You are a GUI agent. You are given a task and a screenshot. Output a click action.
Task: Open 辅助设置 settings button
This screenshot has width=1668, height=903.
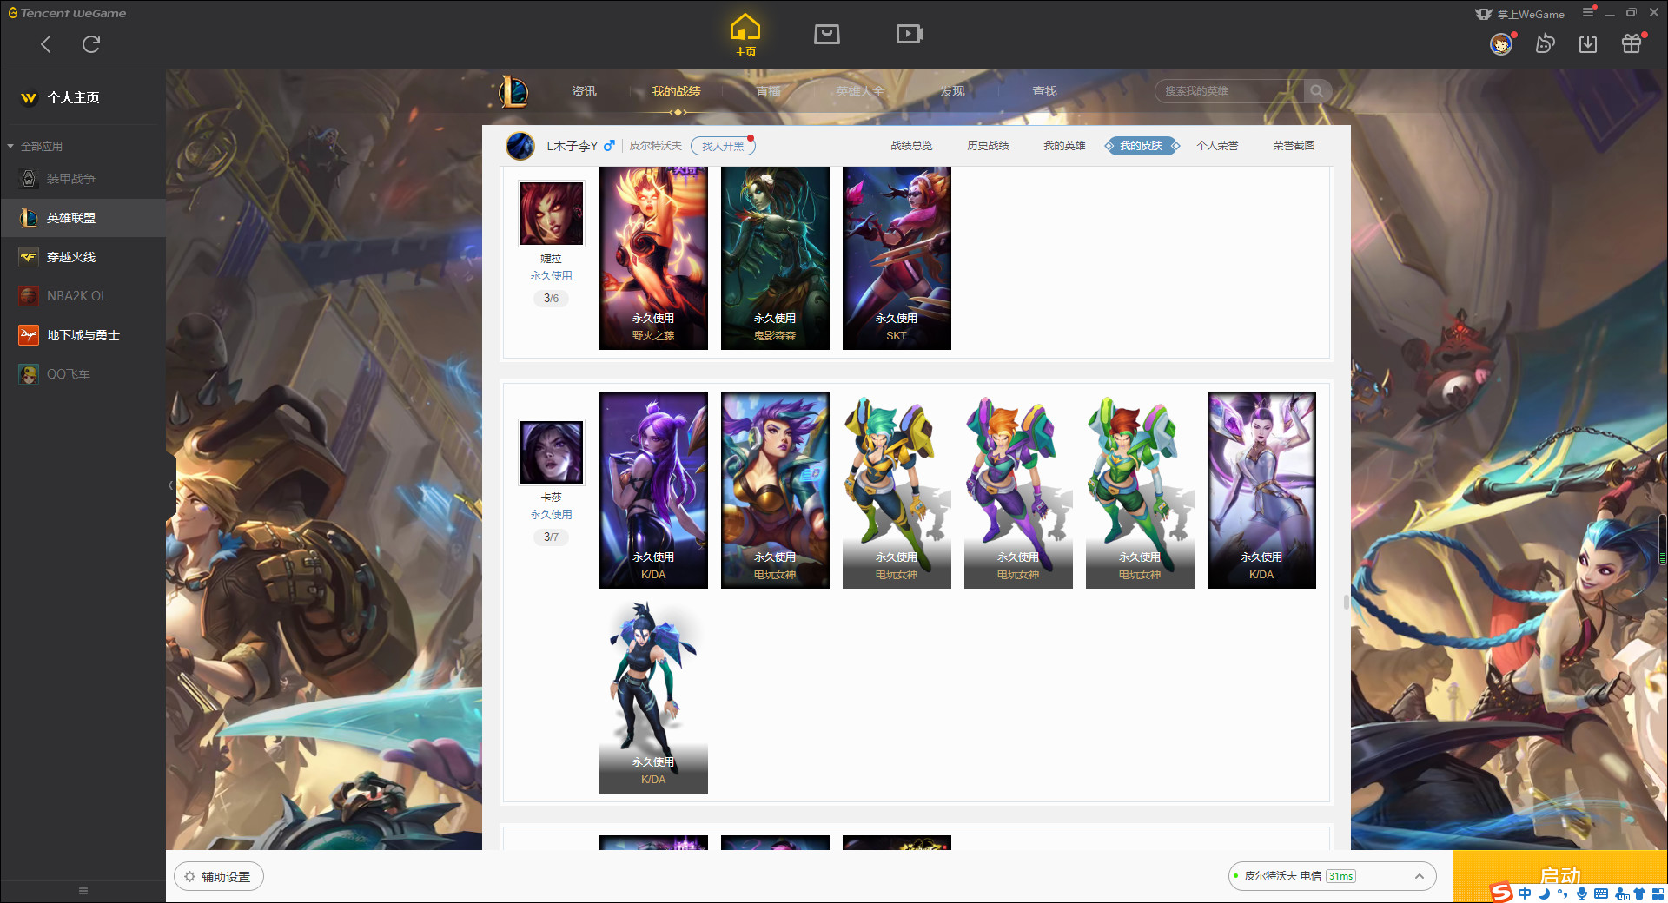pos(218,877)
